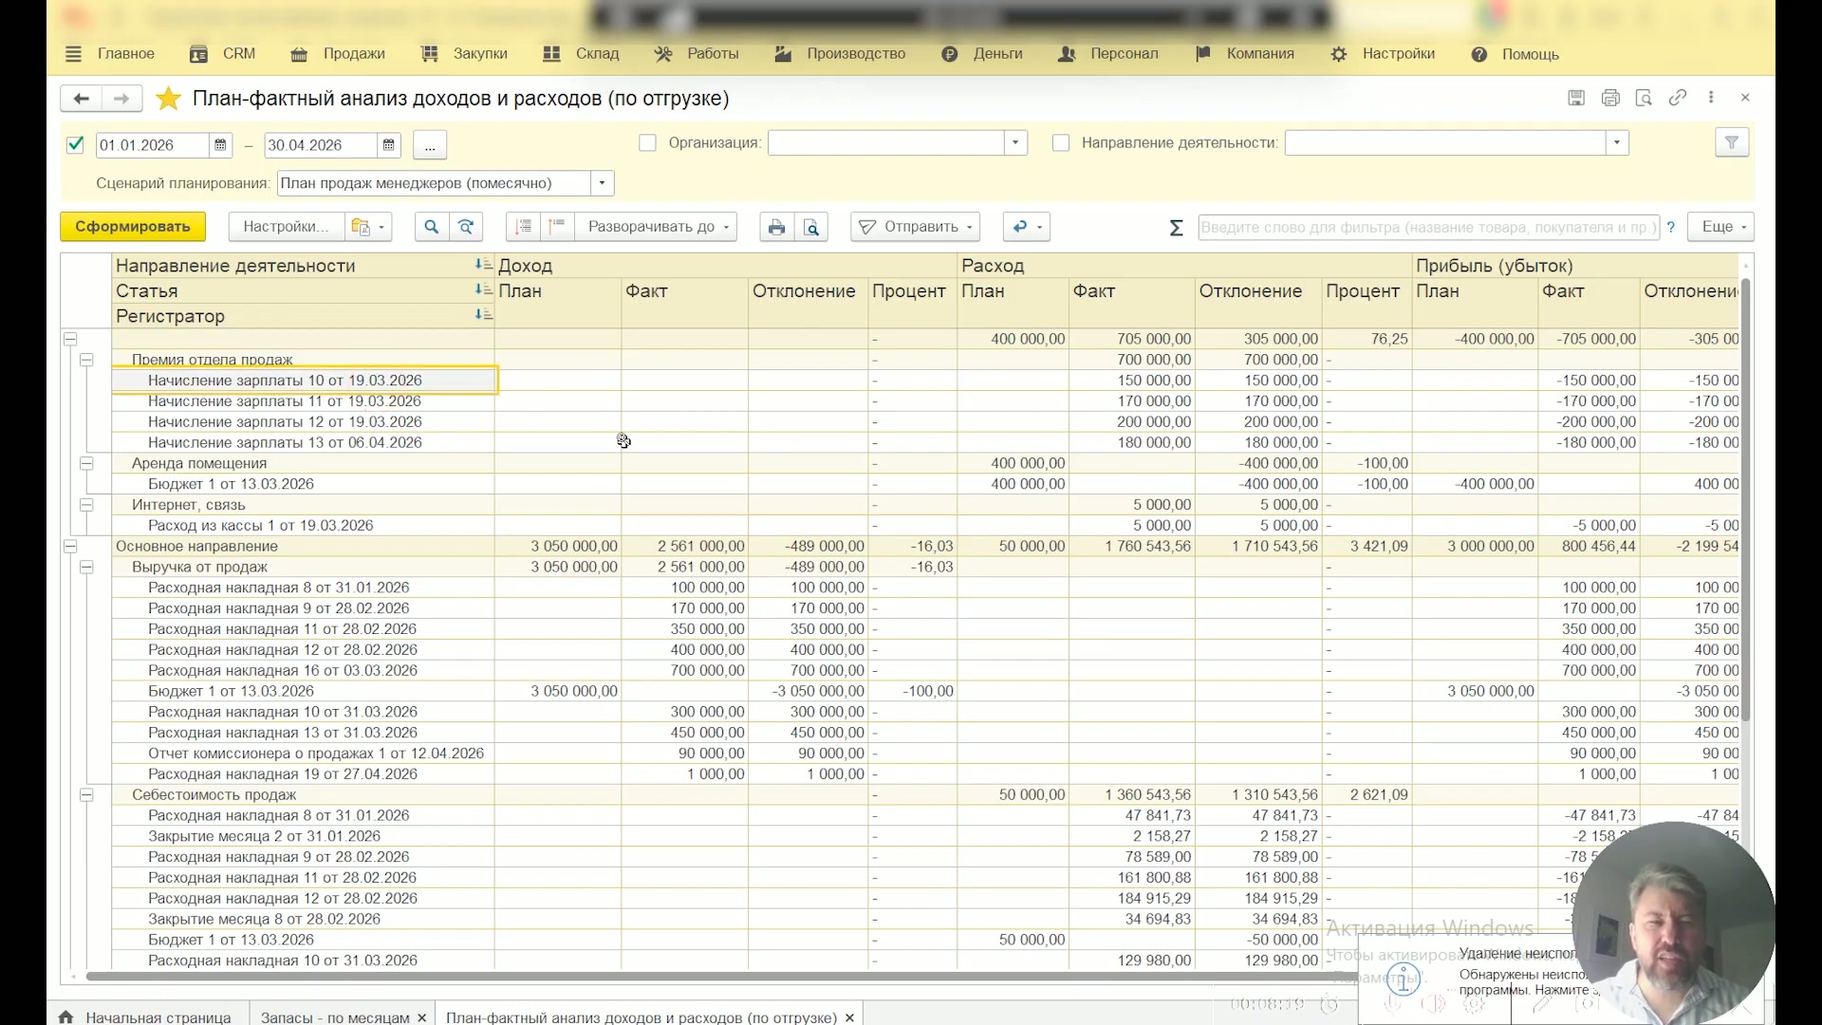
Task: Open the three-dot more options icon
Action: click(1711, 98)
